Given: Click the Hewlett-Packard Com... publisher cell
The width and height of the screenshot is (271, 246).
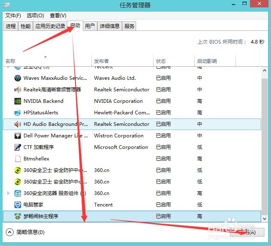Looking at the screenshot, I should (x=122, y=113).
